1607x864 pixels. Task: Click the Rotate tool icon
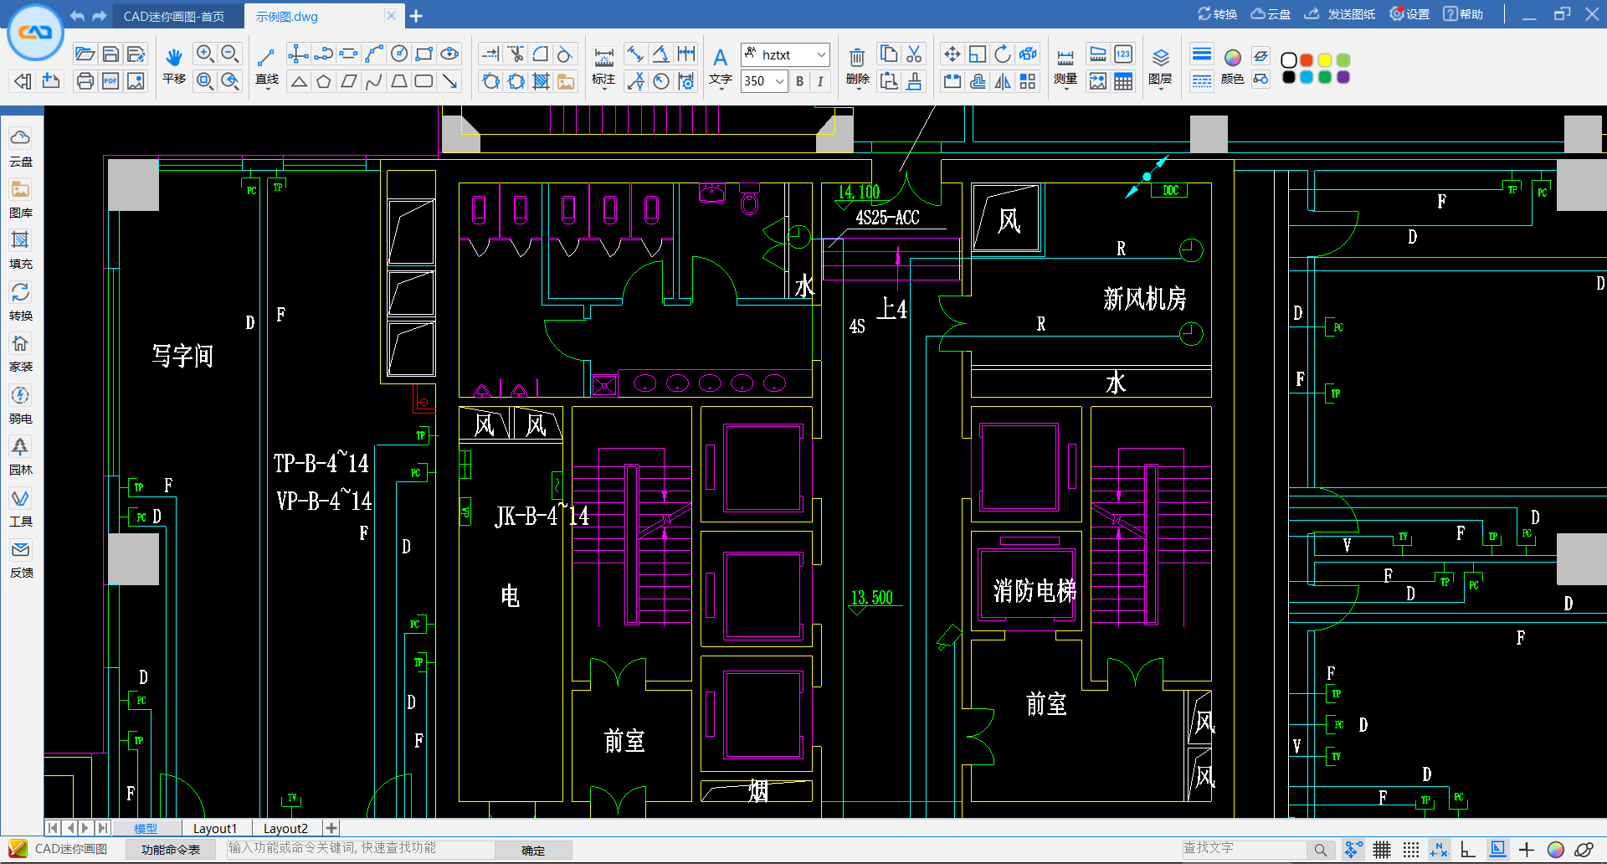1003,54
